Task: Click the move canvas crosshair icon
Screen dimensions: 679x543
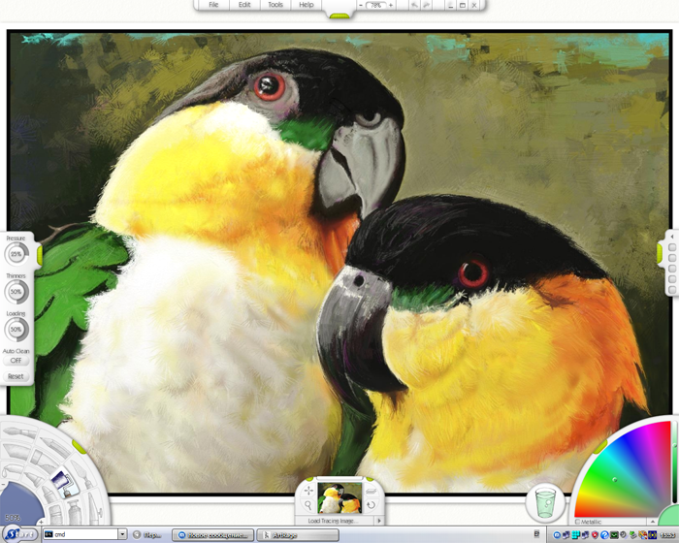Action: 308,490
